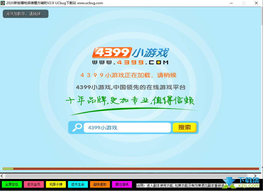Click the 4399小游戏 search input field

127,128
